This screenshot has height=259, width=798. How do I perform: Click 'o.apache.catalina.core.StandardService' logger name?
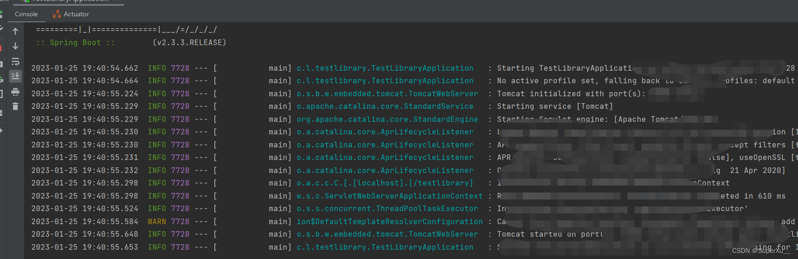(385, 106)
